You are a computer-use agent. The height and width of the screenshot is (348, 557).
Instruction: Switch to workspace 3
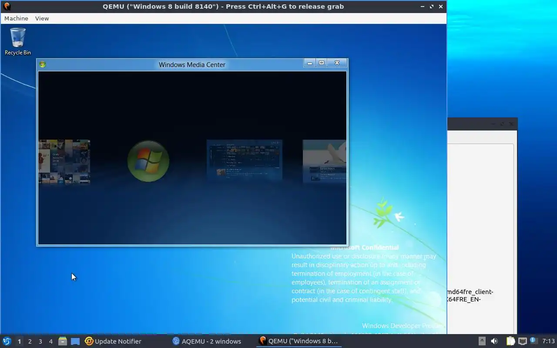coord(40,341)
